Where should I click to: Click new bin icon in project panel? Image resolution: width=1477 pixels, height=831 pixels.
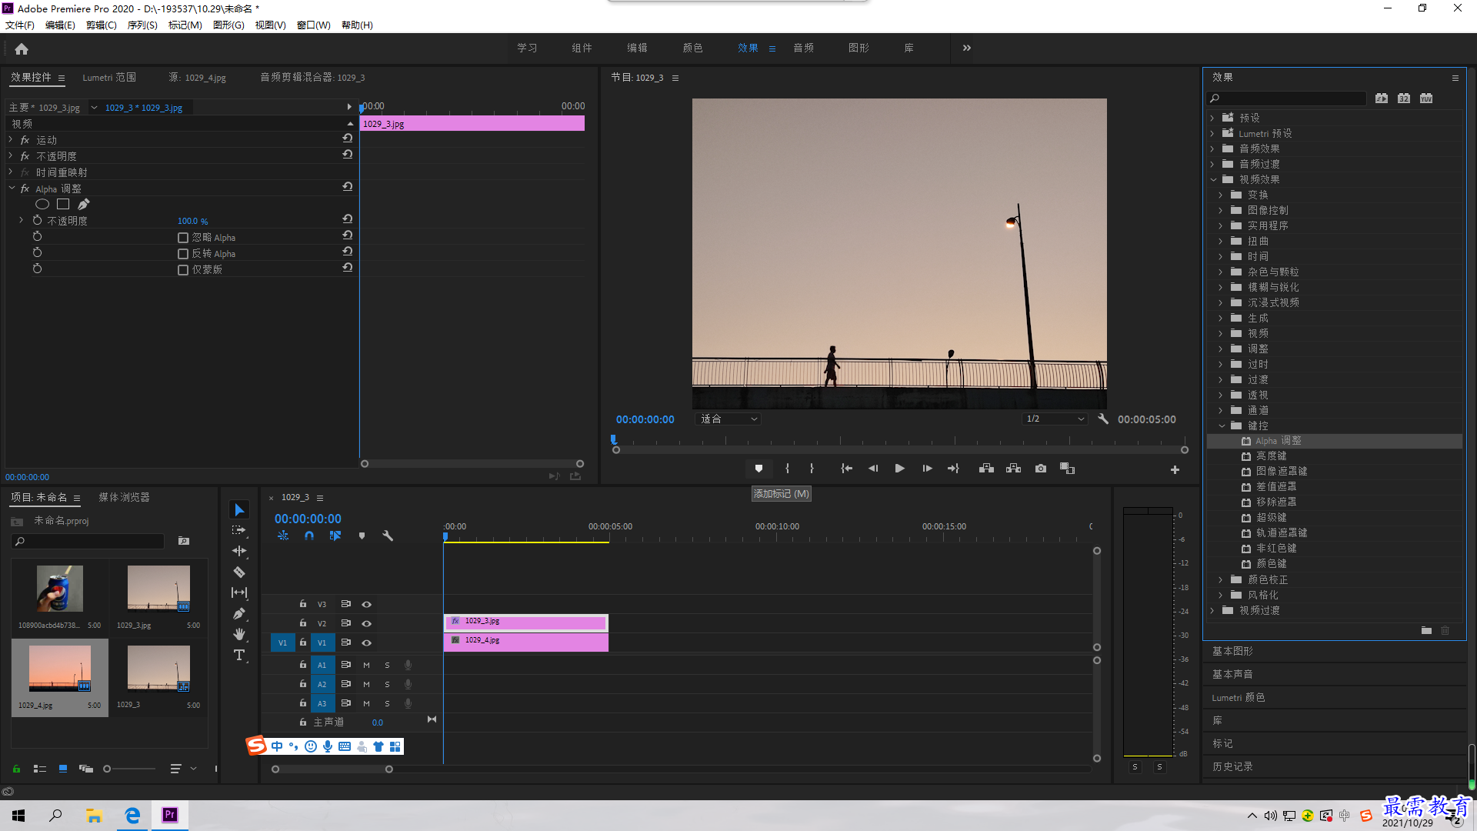[x=184, y=541]
